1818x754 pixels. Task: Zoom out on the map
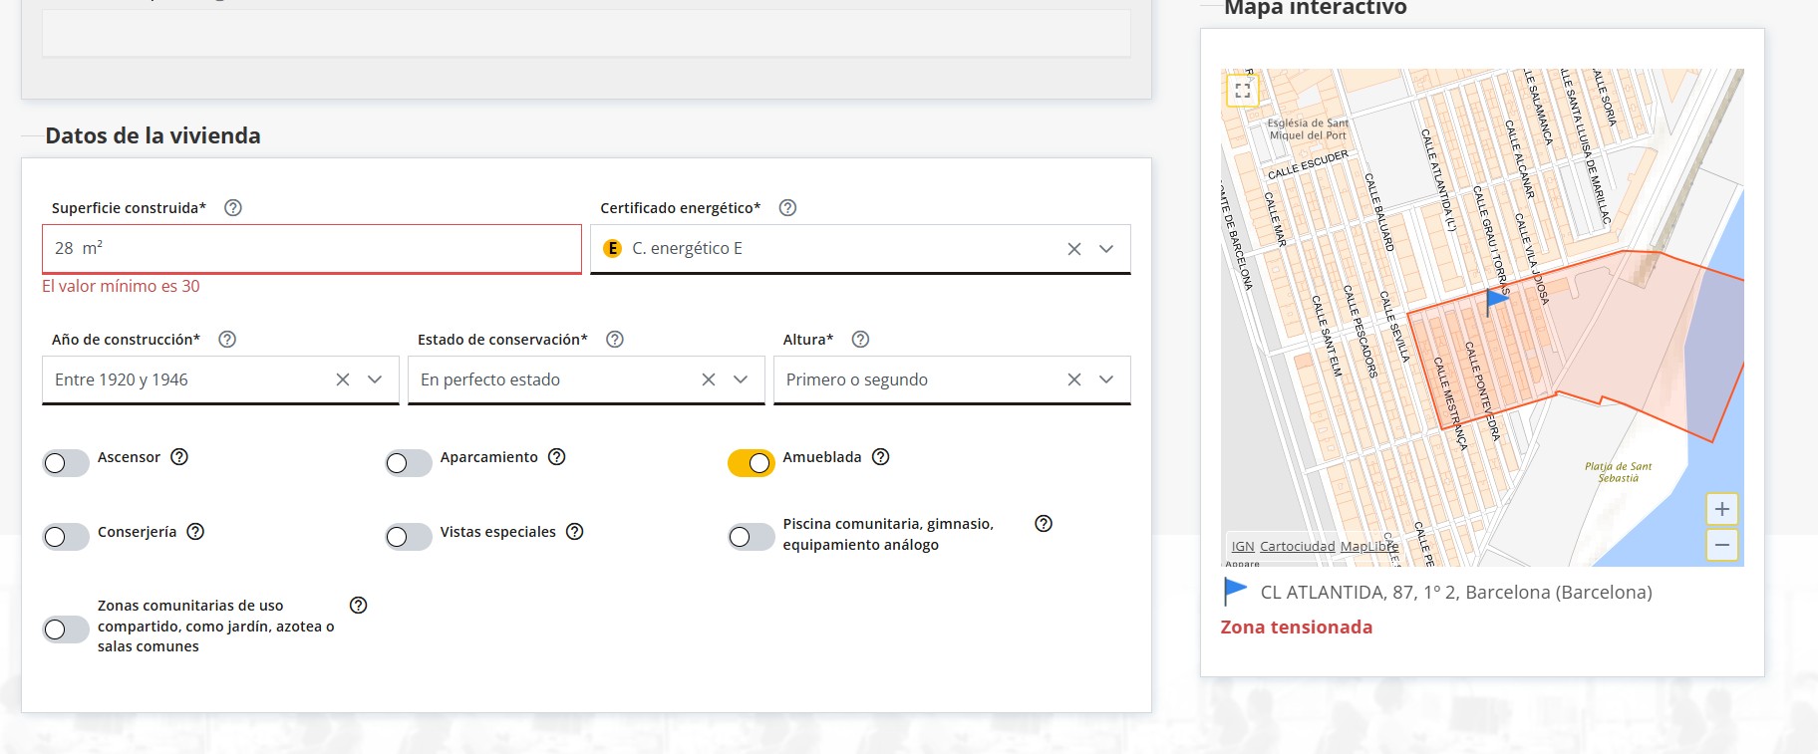pyautogui.click(x=1722, y=545)
